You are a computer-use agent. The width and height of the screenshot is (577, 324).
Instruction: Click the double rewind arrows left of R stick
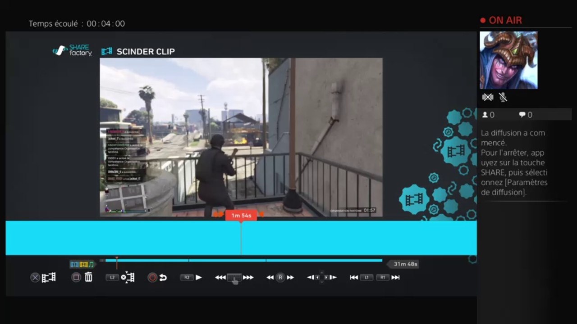(270, 278)
